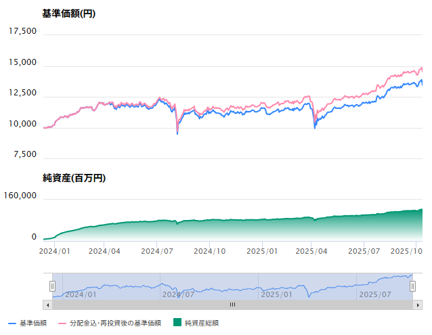Click the green 純資産総額 color square

(177, 323)
